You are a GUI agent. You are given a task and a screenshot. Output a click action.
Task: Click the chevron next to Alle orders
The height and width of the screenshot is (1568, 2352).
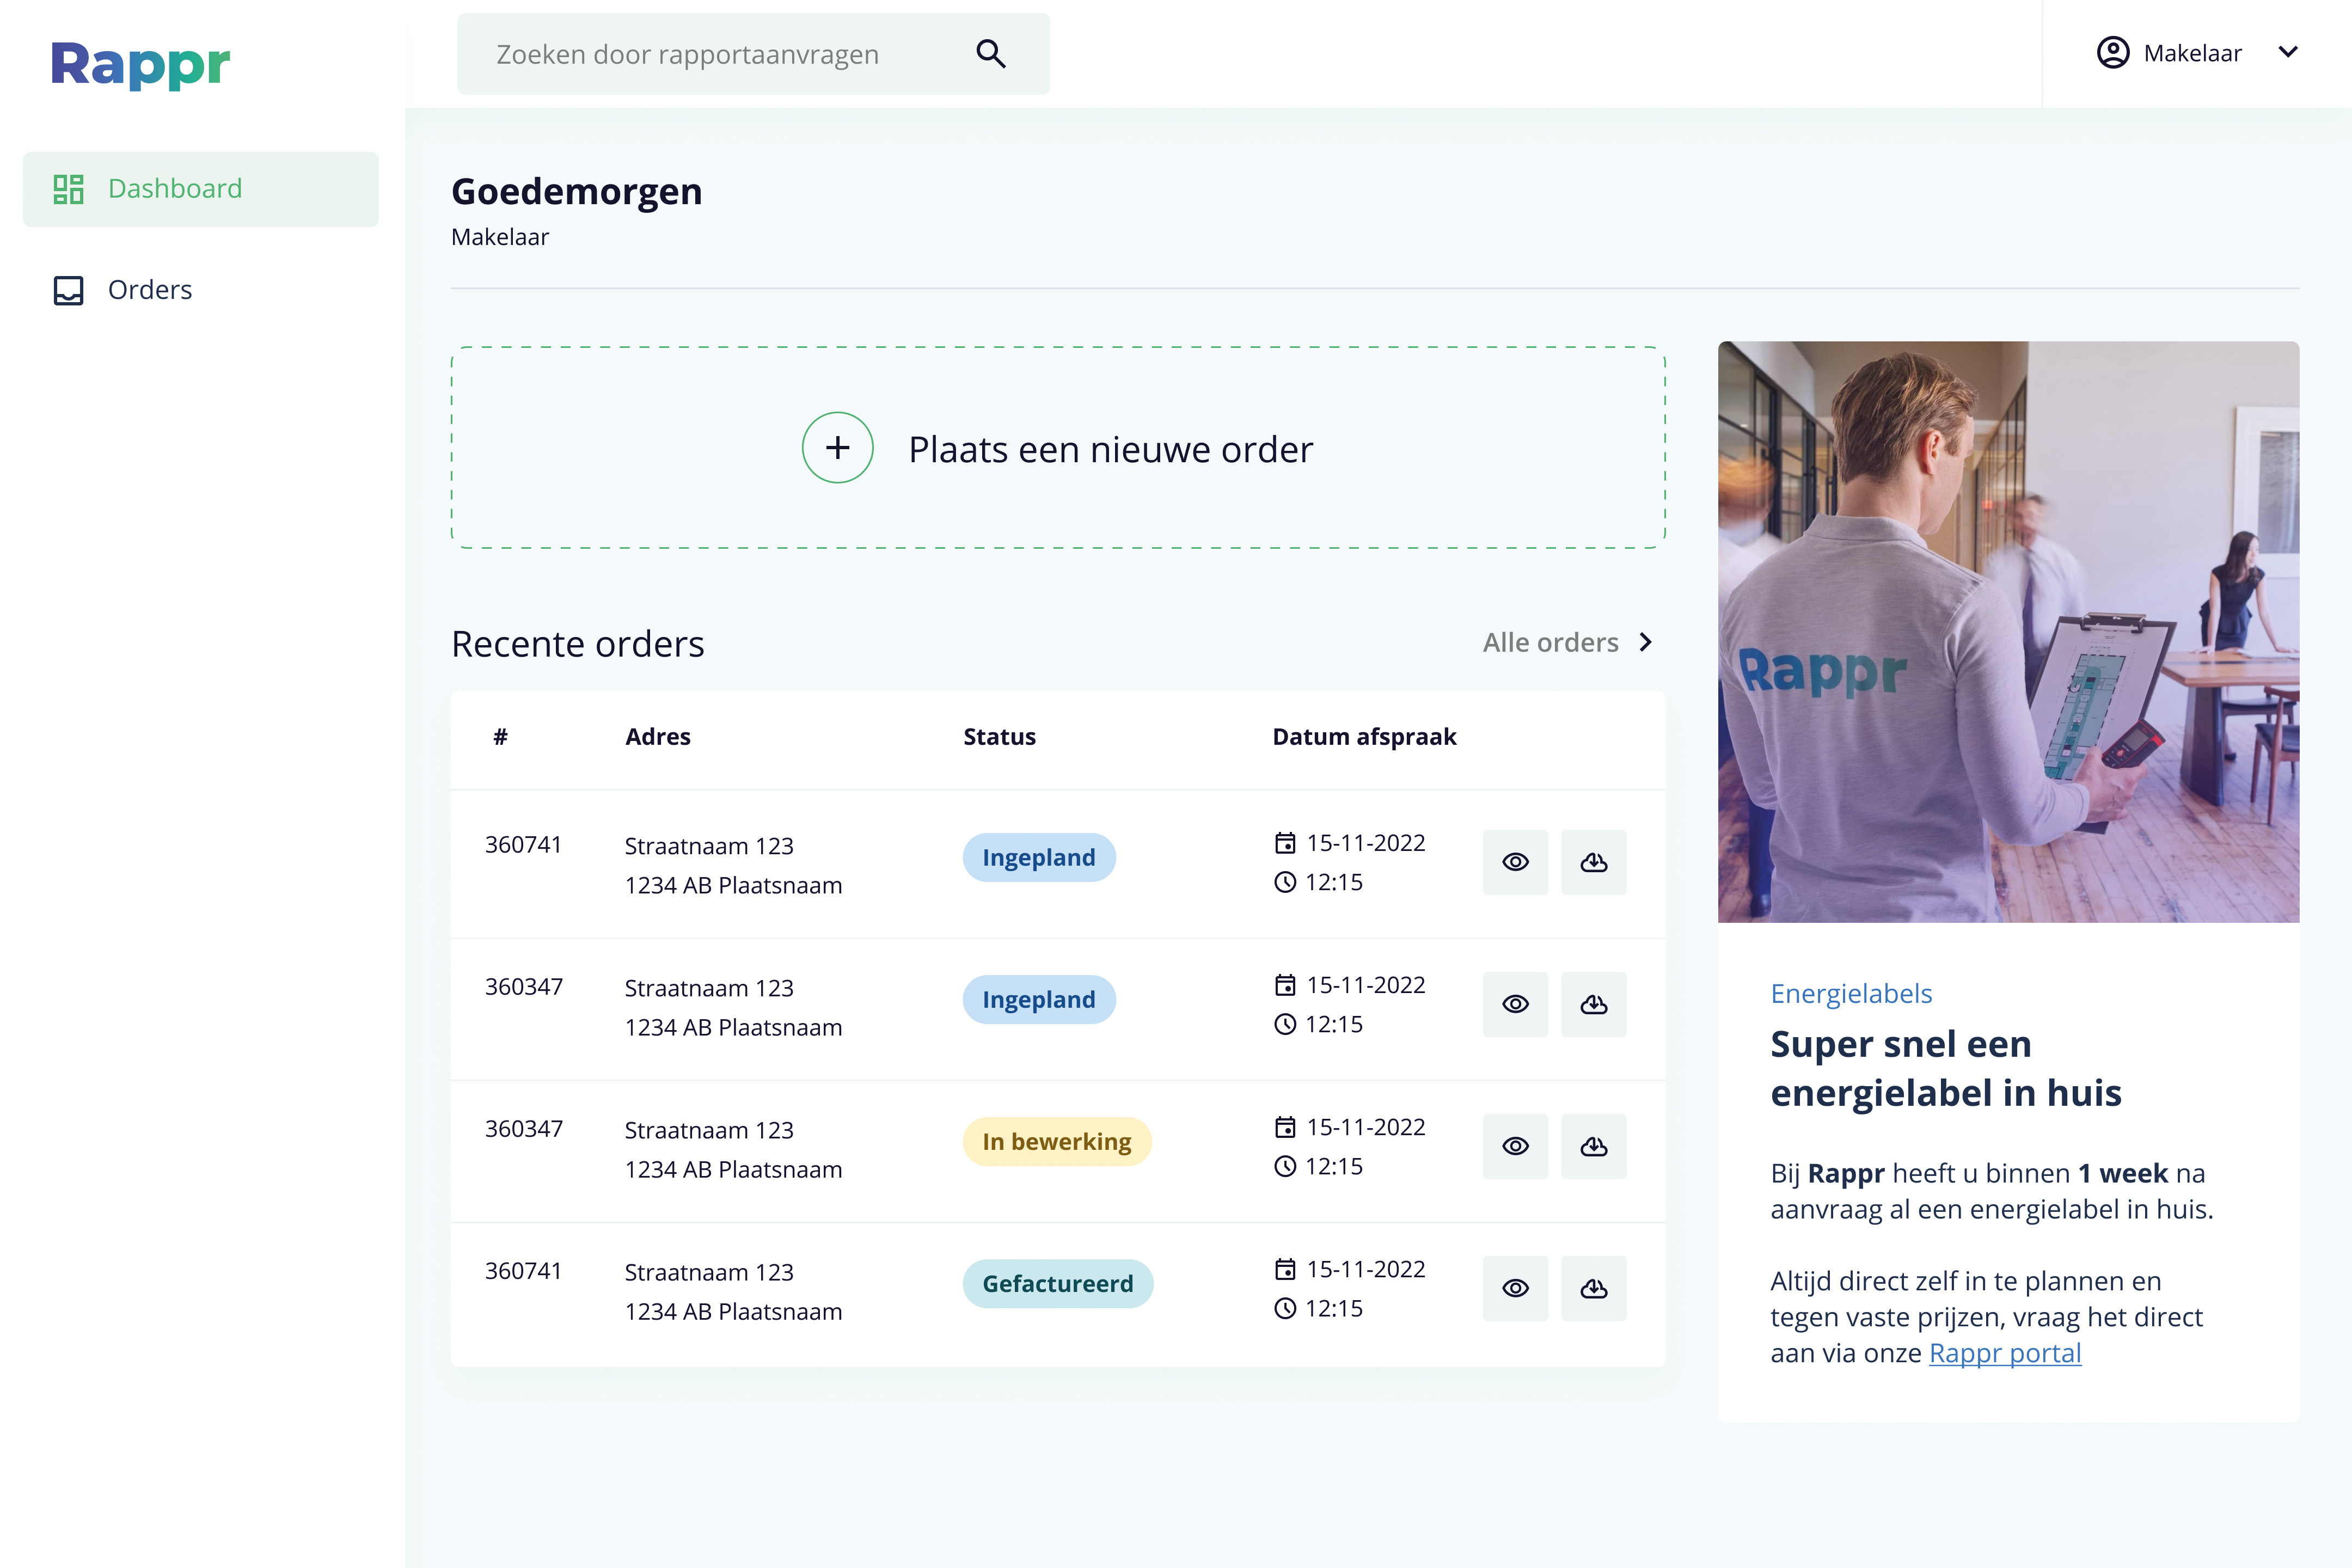coord(1646,642)
